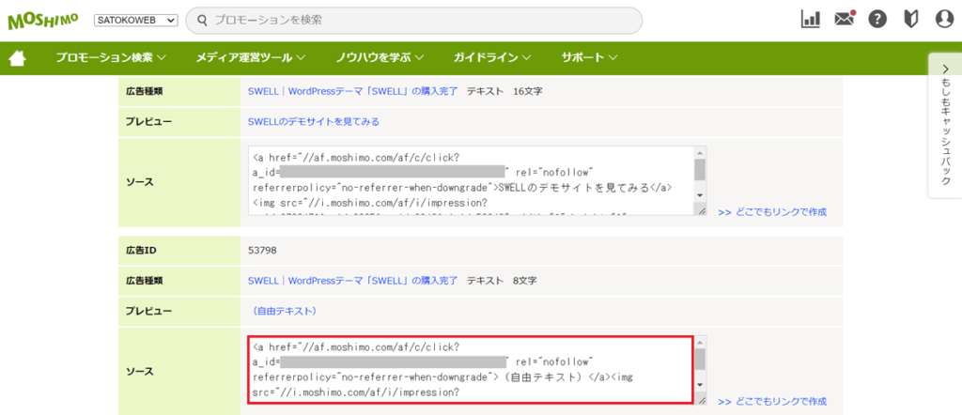Click the SWELLのデモサイトを見てみる preview link

point(314,122)
